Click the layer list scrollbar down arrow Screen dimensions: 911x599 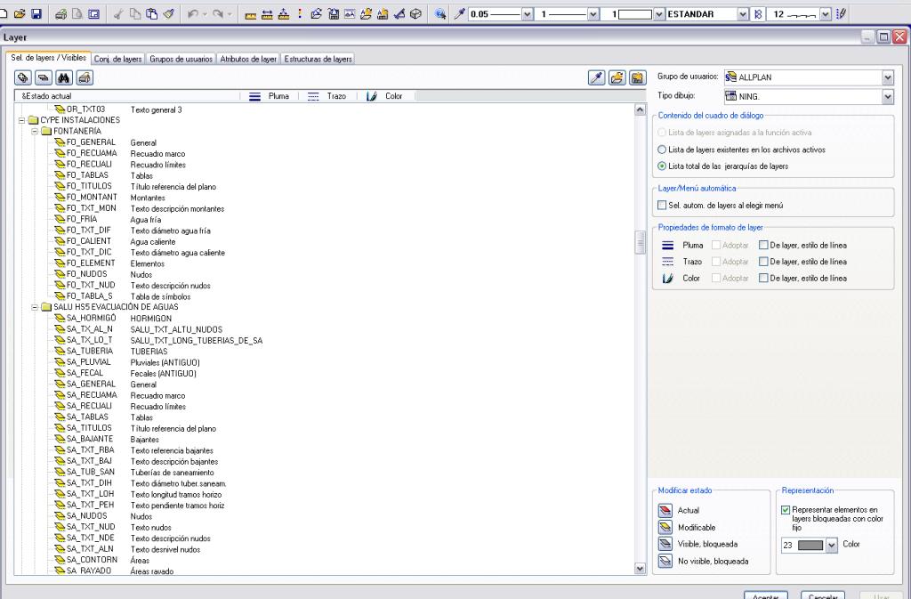click(x=640, y=569)
